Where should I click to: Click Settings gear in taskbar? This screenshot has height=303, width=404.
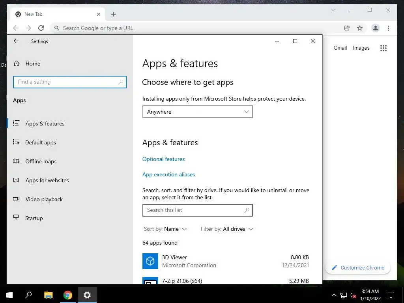click(87, 295)
